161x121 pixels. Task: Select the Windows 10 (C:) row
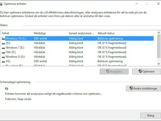(77, 38)
